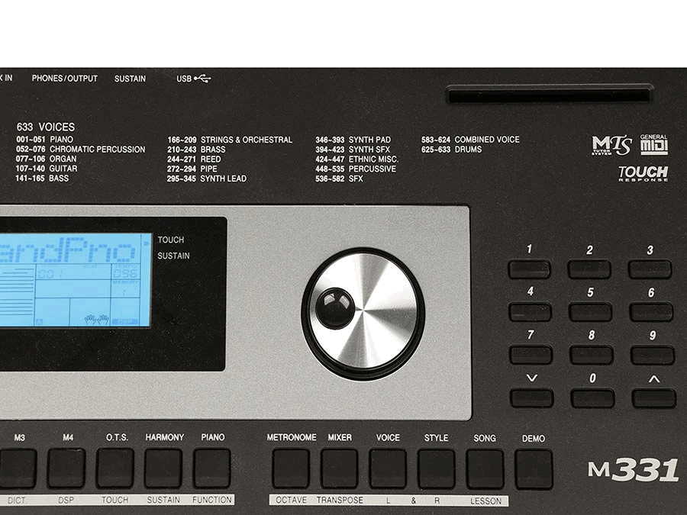The width and height of the screenshot is (687, 515).
Task: Click the large silver data dial
Action: coord(363,313)
